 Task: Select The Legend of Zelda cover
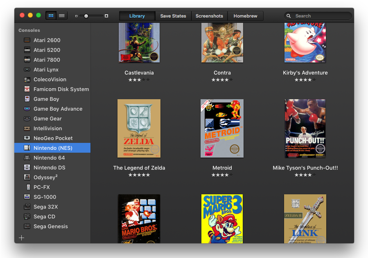click(x=139, y=128)
